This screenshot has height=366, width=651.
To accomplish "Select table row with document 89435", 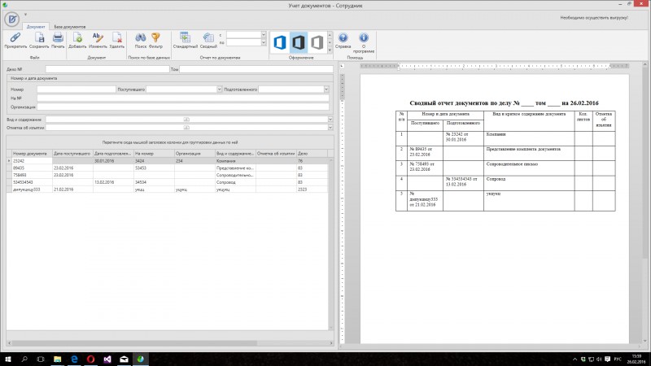I will [168, 168].
